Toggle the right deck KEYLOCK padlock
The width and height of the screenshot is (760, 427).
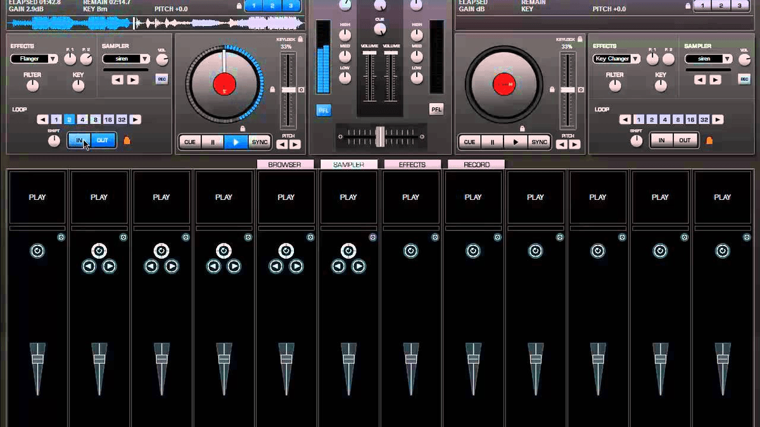(x=580, y=39)
